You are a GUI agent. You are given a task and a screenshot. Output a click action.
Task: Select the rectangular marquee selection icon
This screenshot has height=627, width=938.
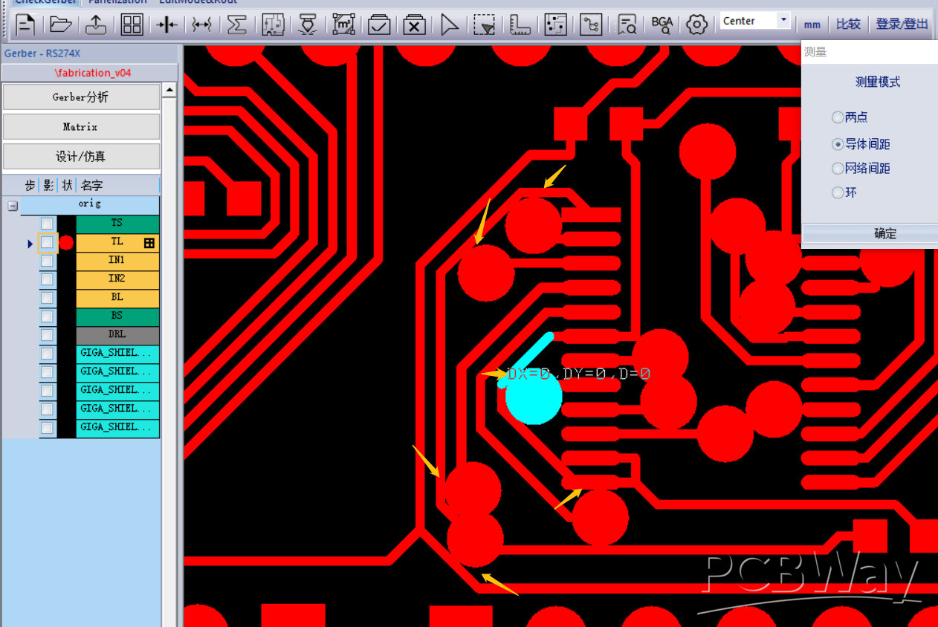(485, 25)
